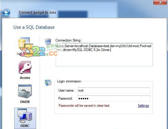Focus the Password field
168x129 pixels.
click(114, 98)
